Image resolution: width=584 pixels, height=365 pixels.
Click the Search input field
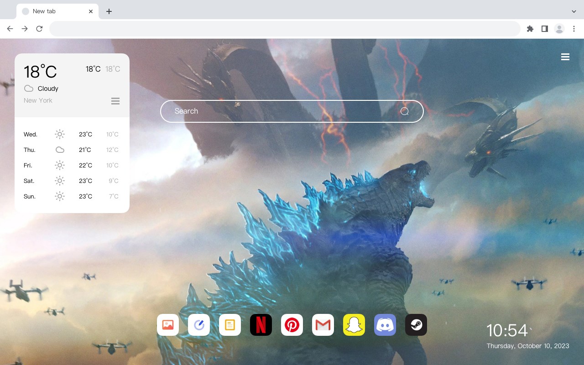292,111
